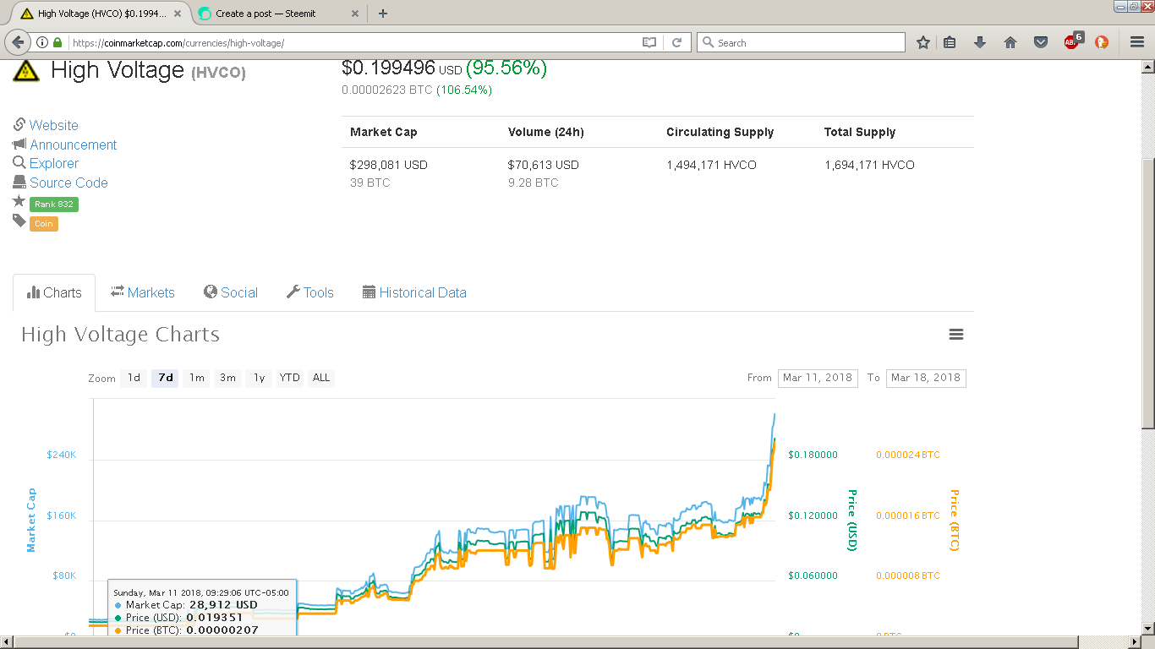The width and height of the screenshot is (1155, 649).
Task: Click Total Supply value 1,694,171 HVCO
Action: tap(869, 165)
